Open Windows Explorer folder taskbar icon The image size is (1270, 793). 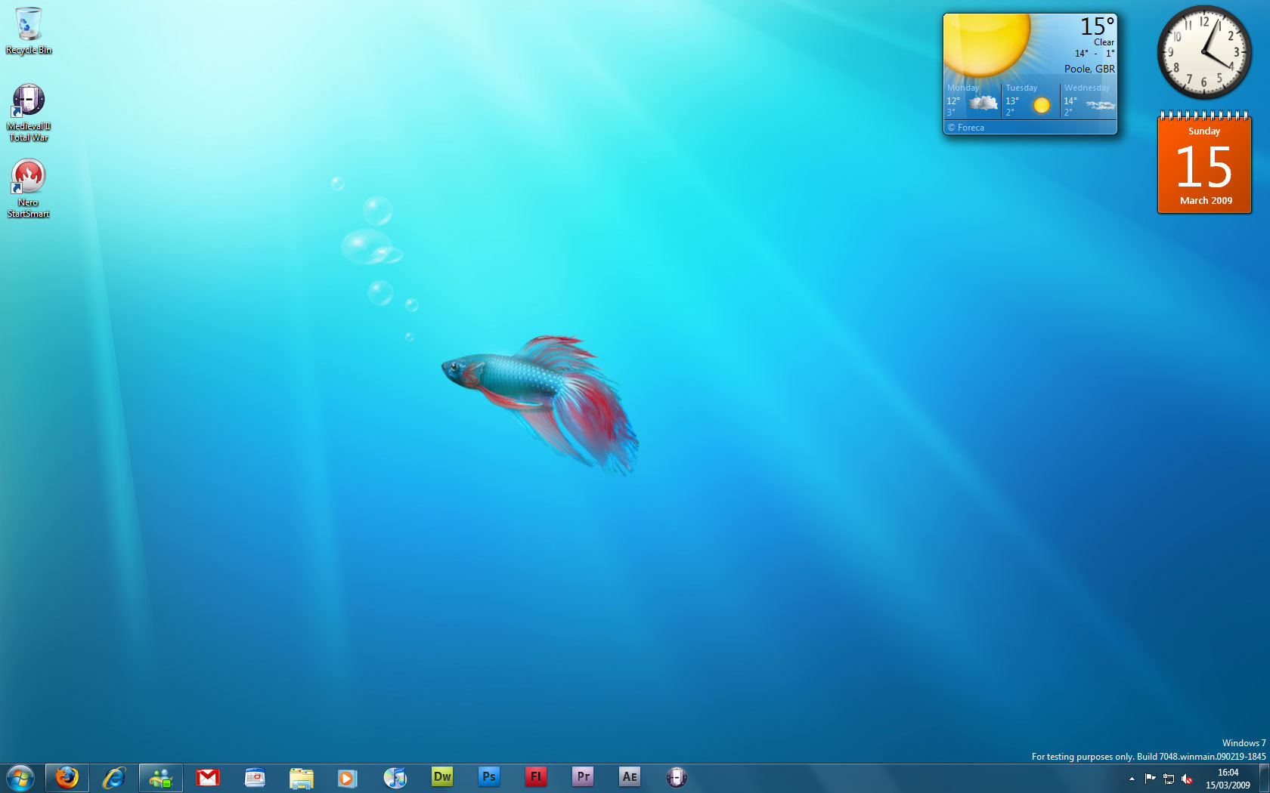click(x=302, y=777)
